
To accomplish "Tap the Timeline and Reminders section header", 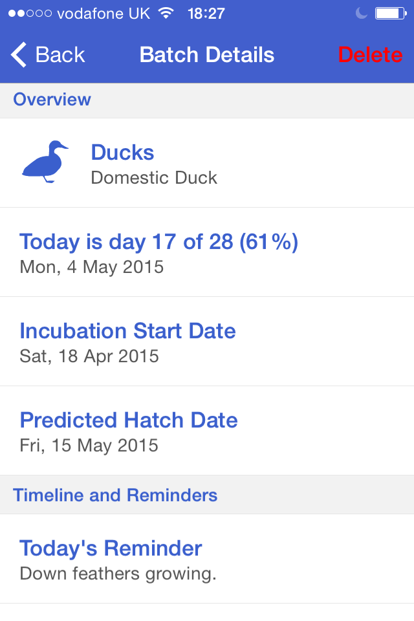I will pos(115,496).
